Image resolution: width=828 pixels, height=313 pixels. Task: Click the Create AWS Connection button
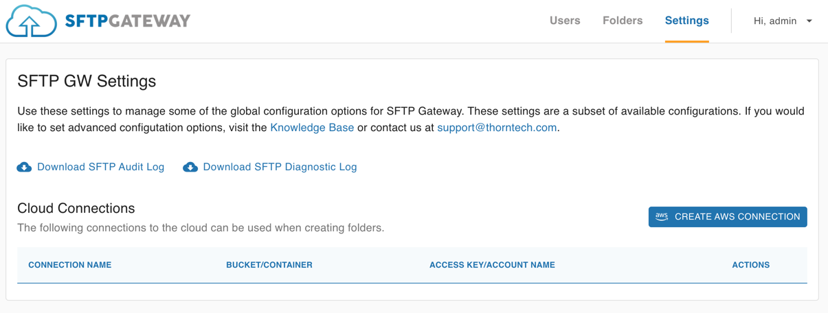pyautogui.click(x=728, y=217)
